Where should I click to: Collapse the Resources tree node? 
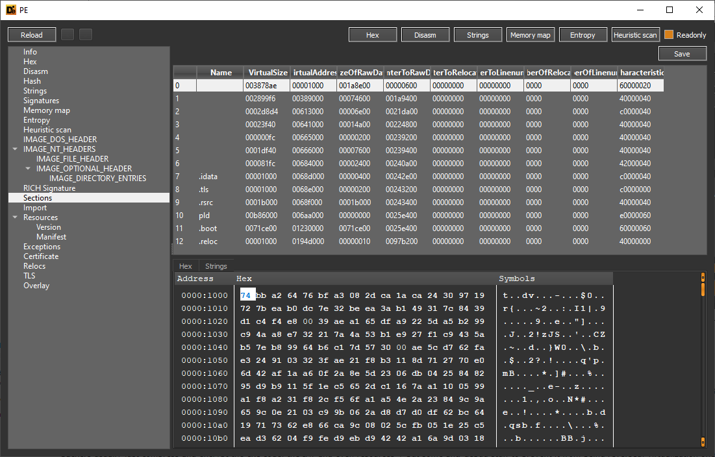15,217
